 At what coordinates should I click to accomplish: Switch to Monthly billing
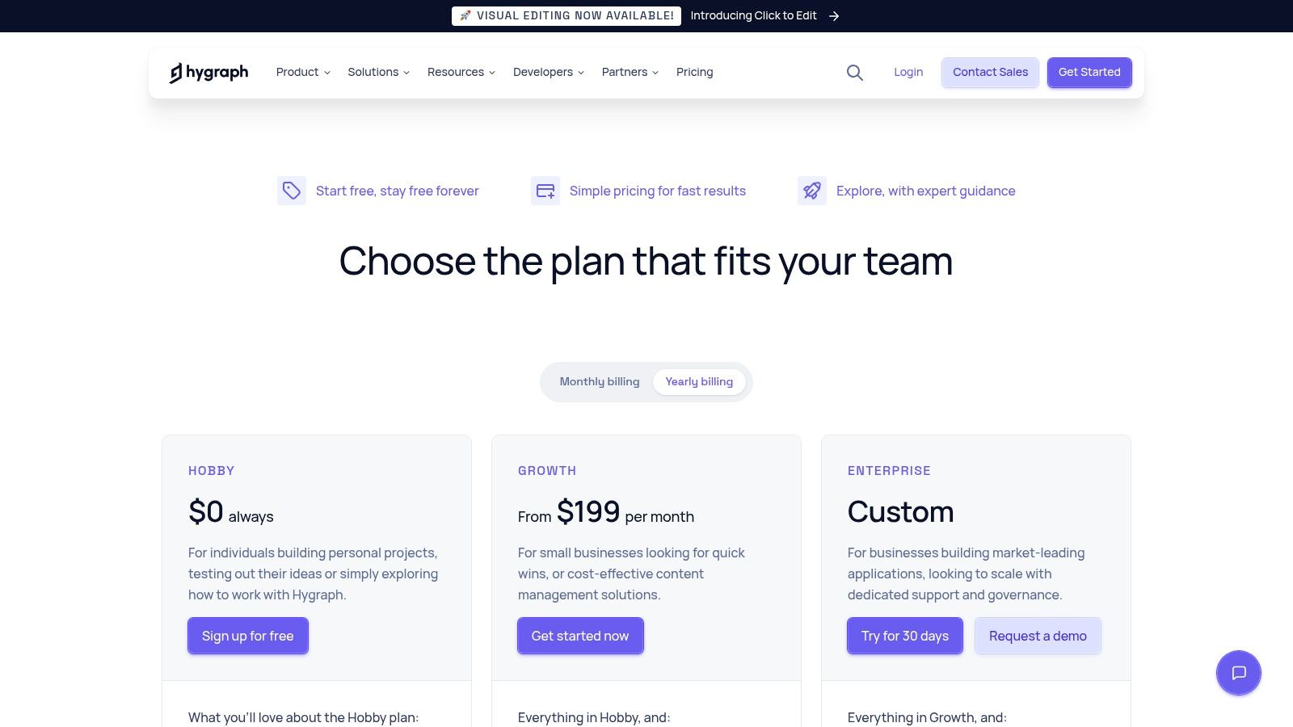tap(600, 381)
